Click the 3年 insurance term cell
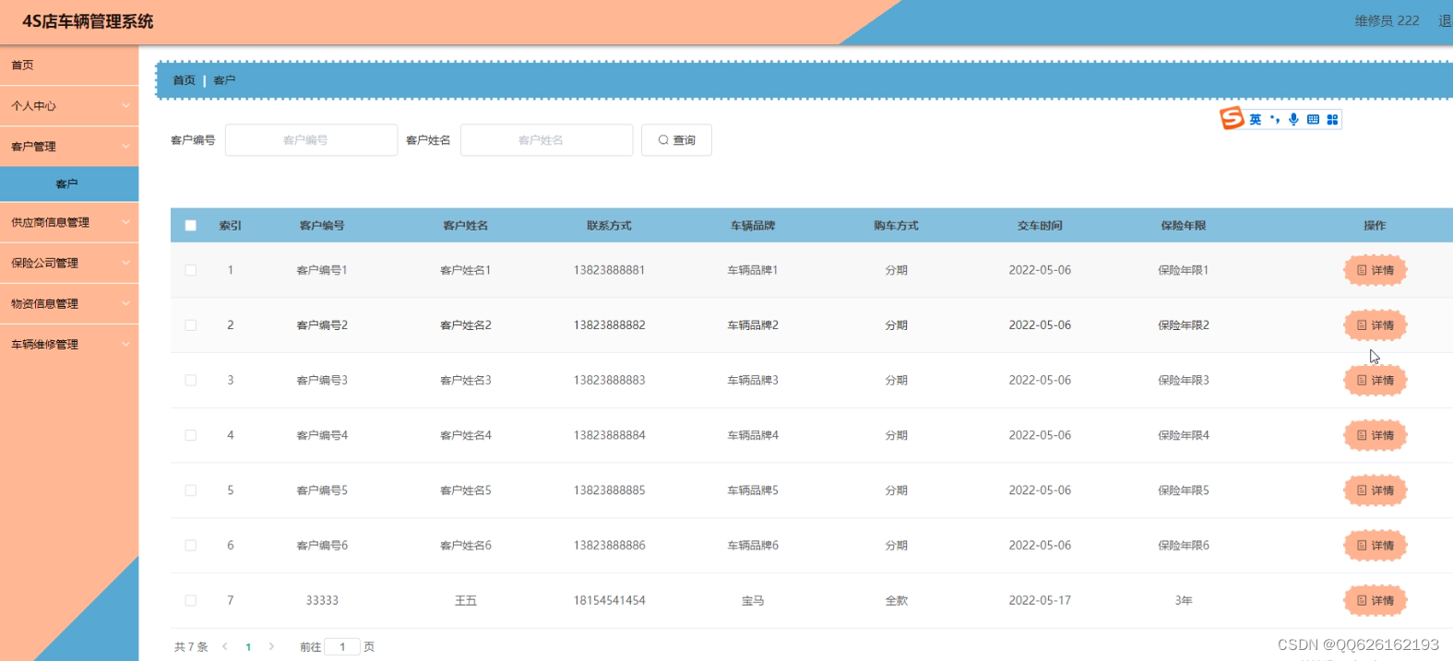Screen dimensions: 1453x661 (x=1184, y=600)
